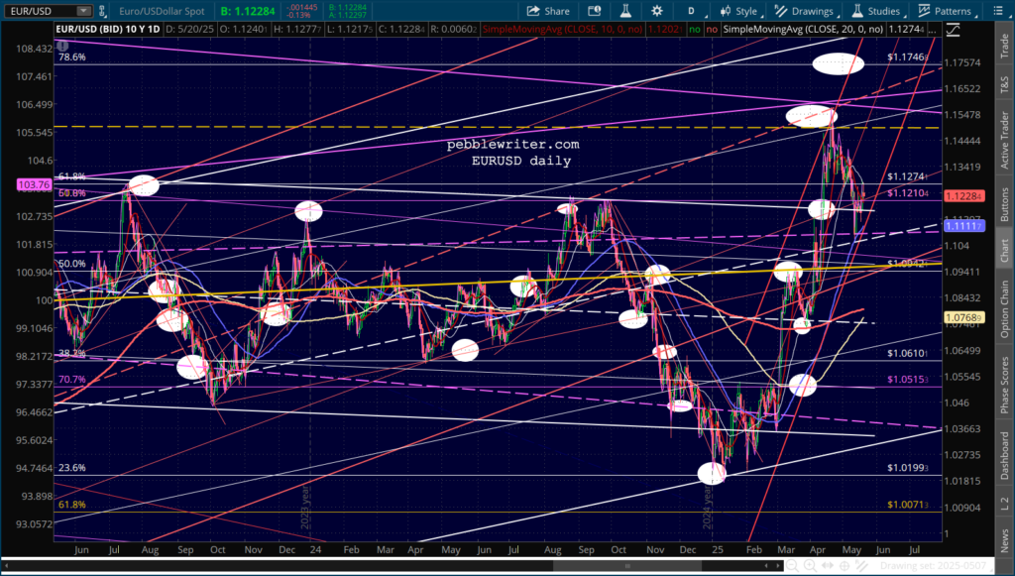Click the $1.0199 fib level label

907,468
